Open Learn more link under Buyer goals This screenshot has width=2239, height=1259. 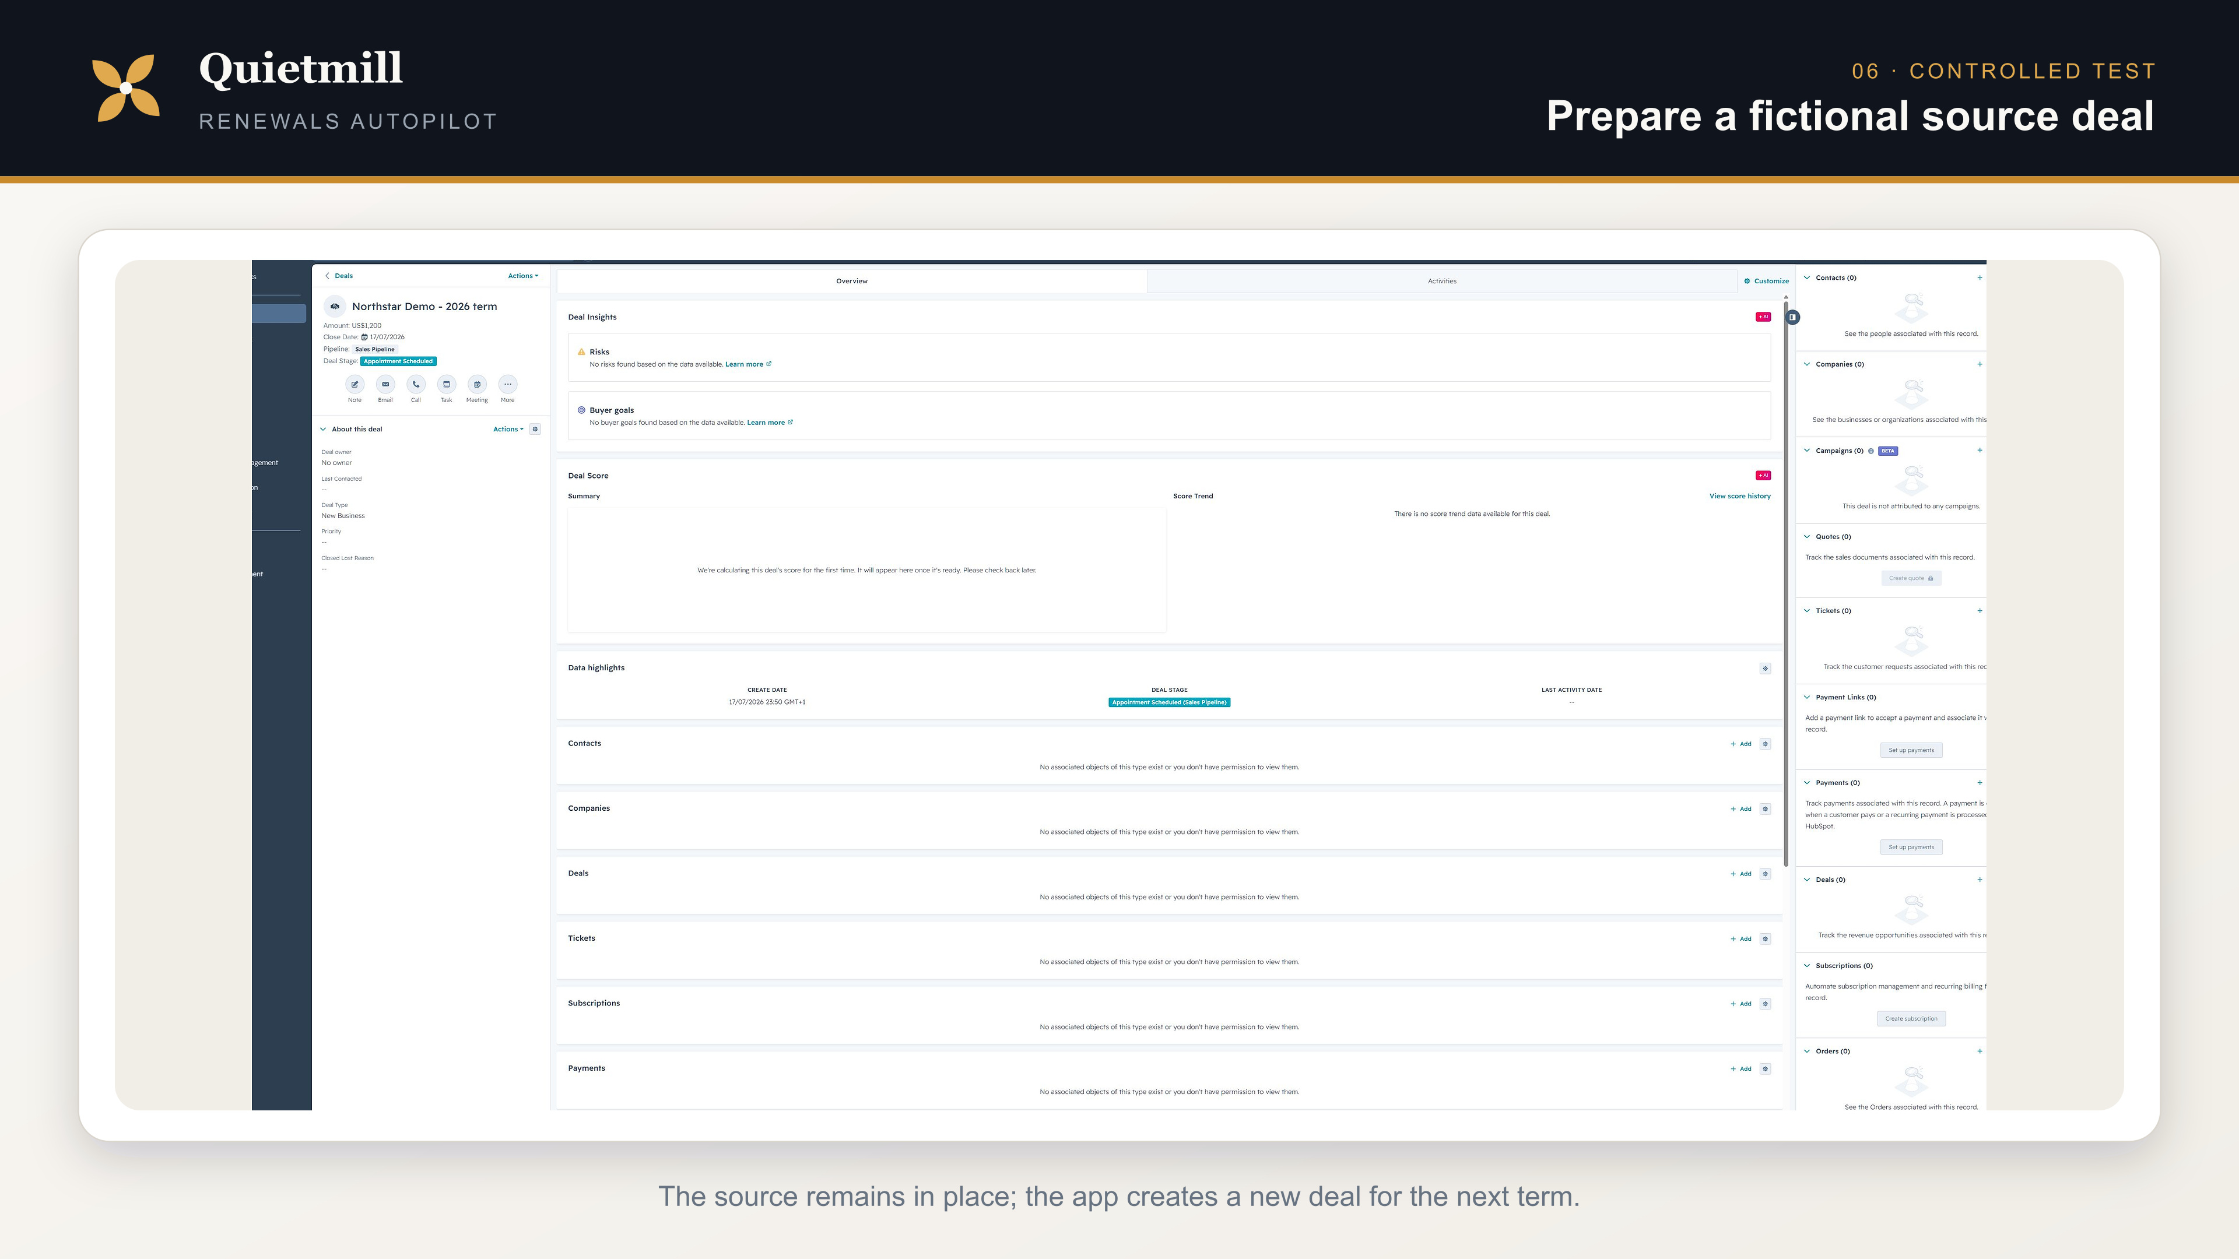coord(769,422)
